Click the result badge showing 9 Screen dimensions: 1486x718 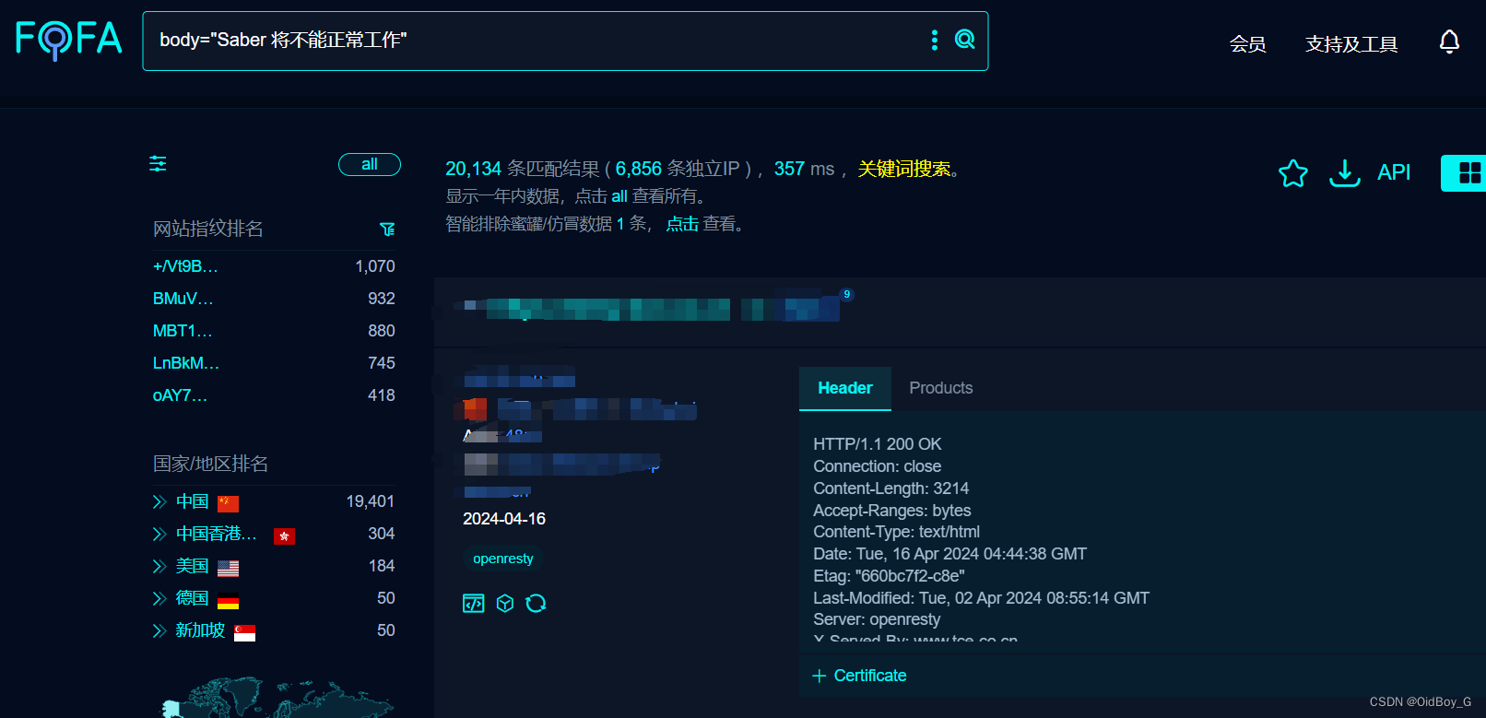847,294
